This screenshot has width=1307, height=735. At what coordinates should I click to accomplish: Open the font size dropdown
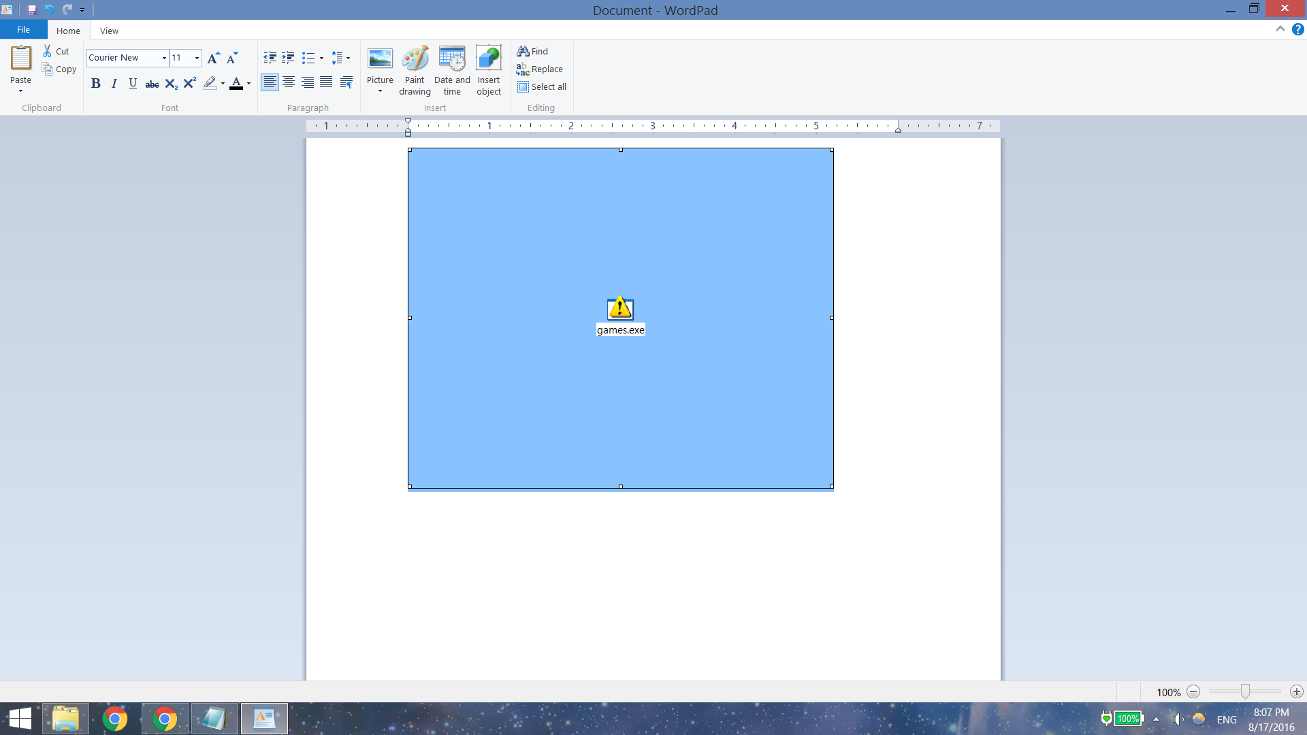tap(197, 58)
